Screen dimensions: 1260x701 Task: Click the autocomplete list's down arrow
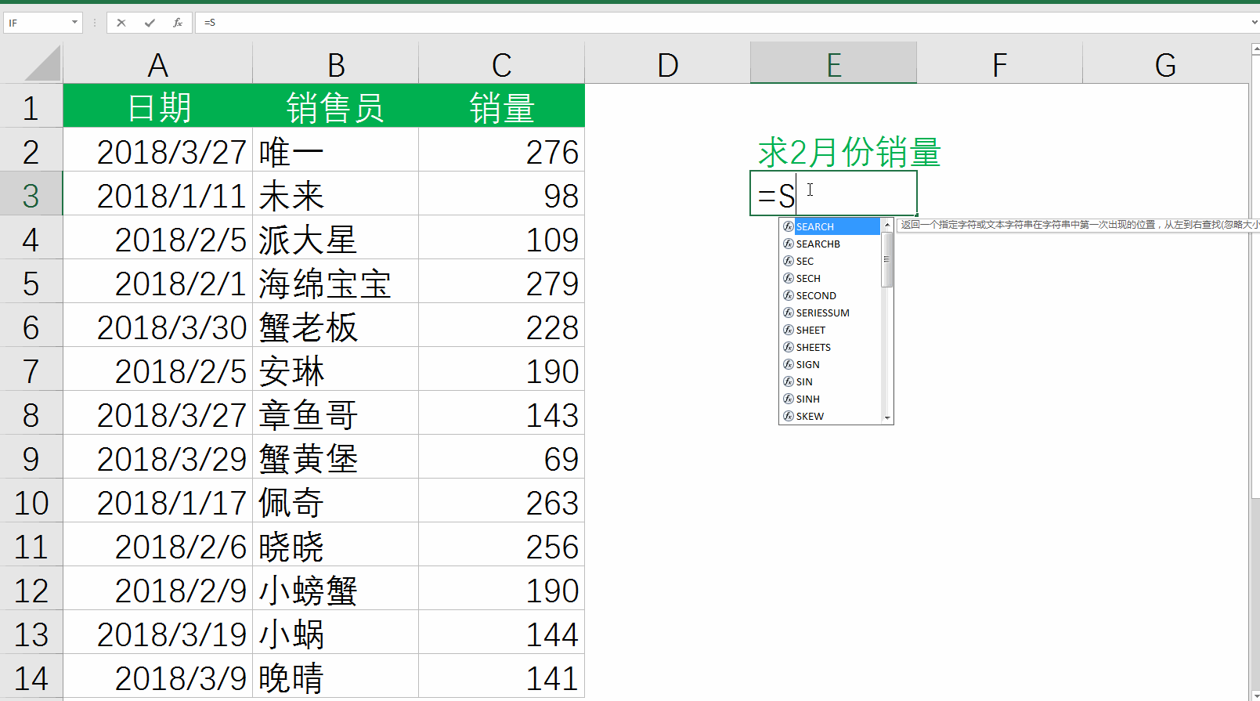tap(887, 418)
